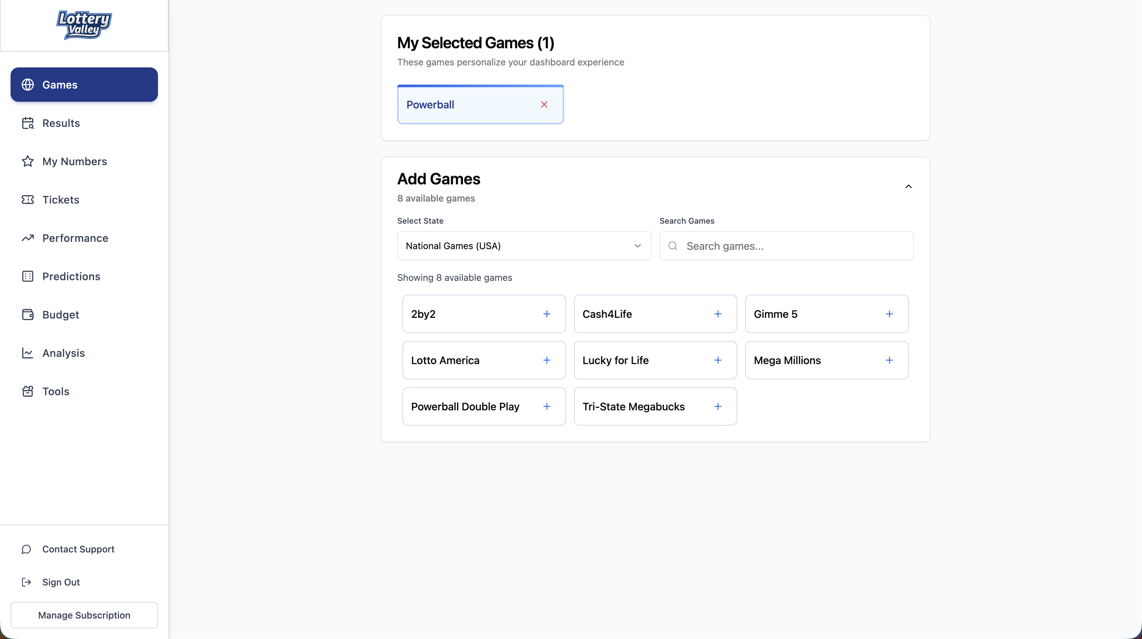This screenshot has height=639, width=1142.
Task: Add Mega Millions with its plus button
Action: [890, 360]
